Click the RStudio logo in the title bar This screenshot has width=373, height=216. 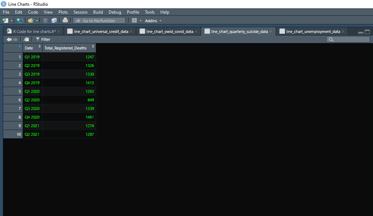pos(4,4)
